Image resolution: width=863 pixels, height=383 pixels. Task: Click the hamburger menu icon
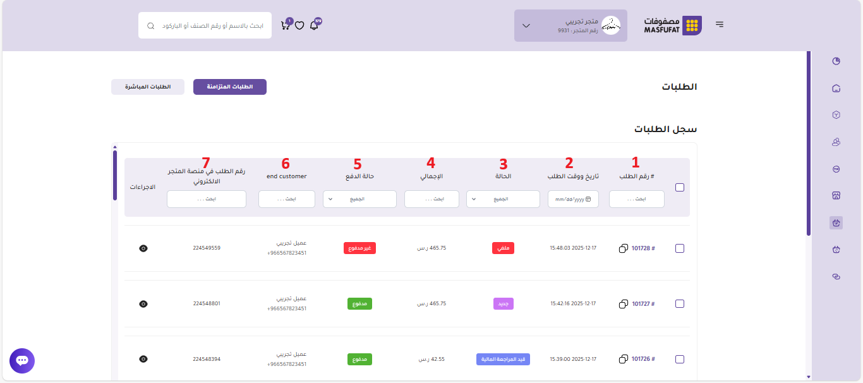coord(720,25)
